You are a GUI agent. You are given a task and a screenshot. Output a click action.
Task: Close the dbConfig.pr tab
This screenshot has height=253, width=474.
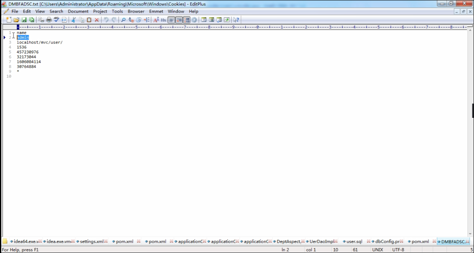click(x=402, y=241)
